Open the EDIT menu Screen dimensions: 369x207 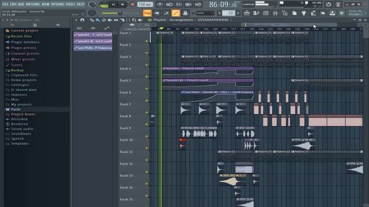[x=13, y=4]
